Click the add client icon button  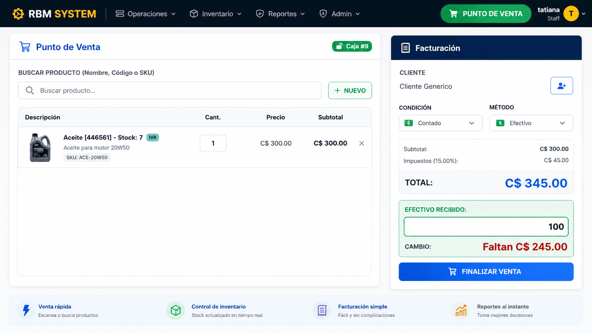562,86
